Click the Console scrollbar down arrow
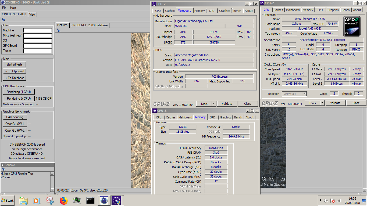 pos(52,190)
